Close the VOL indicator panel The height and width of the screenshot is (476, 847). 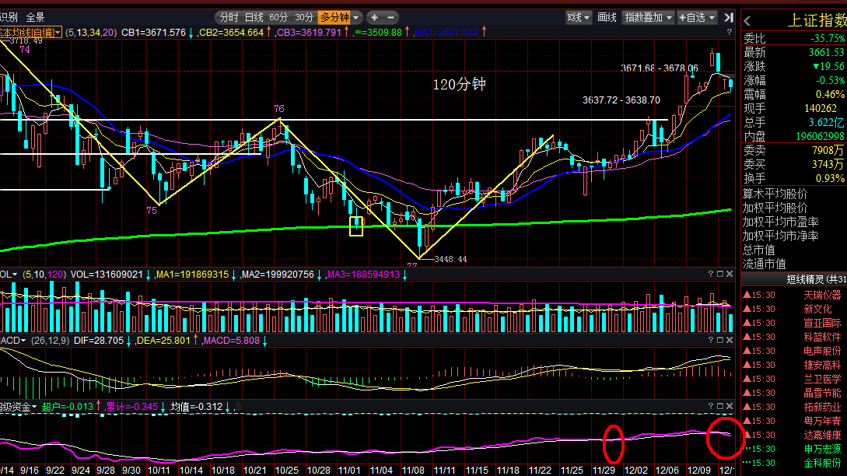(730, 275)
